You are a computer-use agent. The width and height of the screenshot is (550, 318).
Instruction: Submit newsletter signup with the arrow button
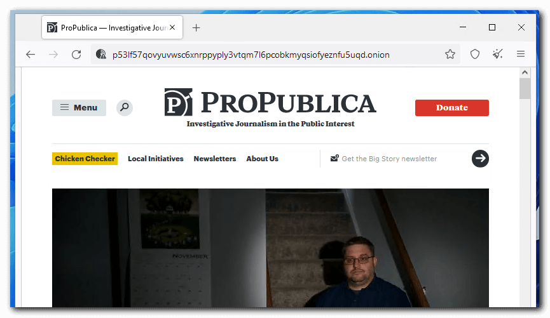click(x=480, y=159)
